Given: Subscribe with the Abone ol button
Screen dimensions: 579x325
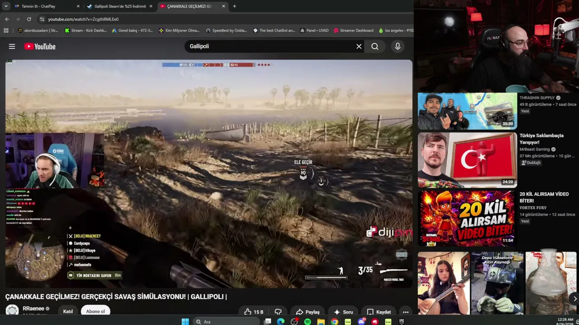Looking at the screenshot, I should tap(95, 311).
